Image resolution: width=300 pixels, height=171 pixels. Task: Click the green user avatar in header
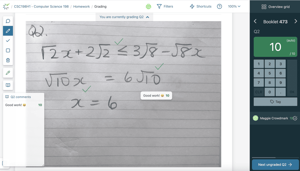tap(149, 6)
